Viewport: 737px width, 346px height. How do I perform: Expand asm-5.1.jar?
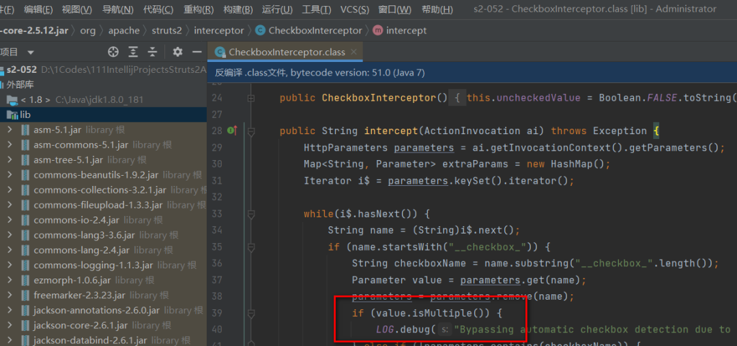point(10,130)
